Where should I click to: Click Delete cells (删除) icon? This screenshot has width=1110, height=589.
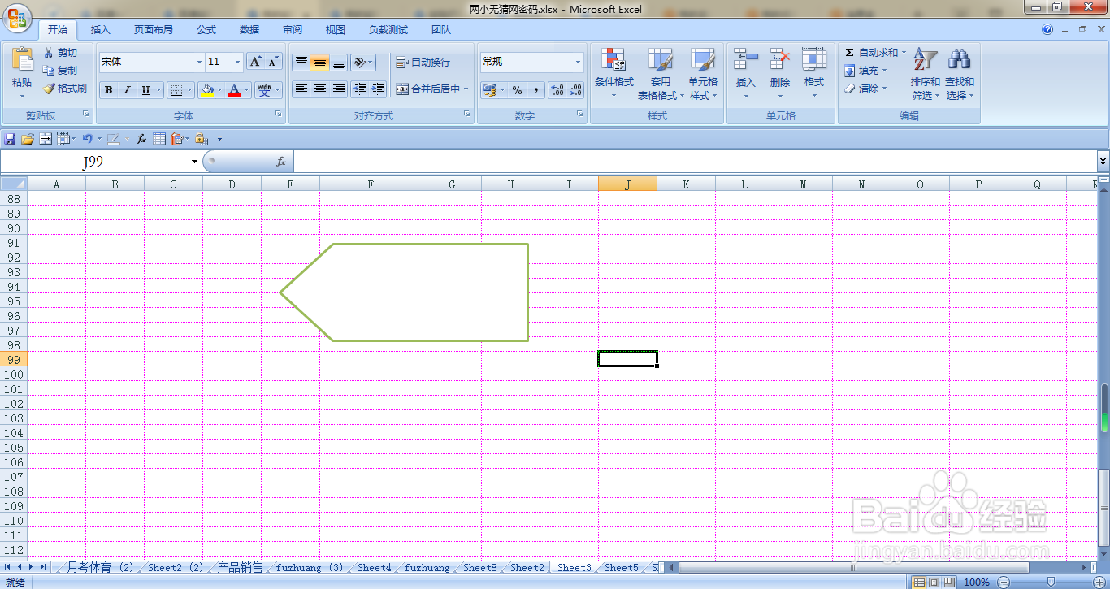(780, 59)
